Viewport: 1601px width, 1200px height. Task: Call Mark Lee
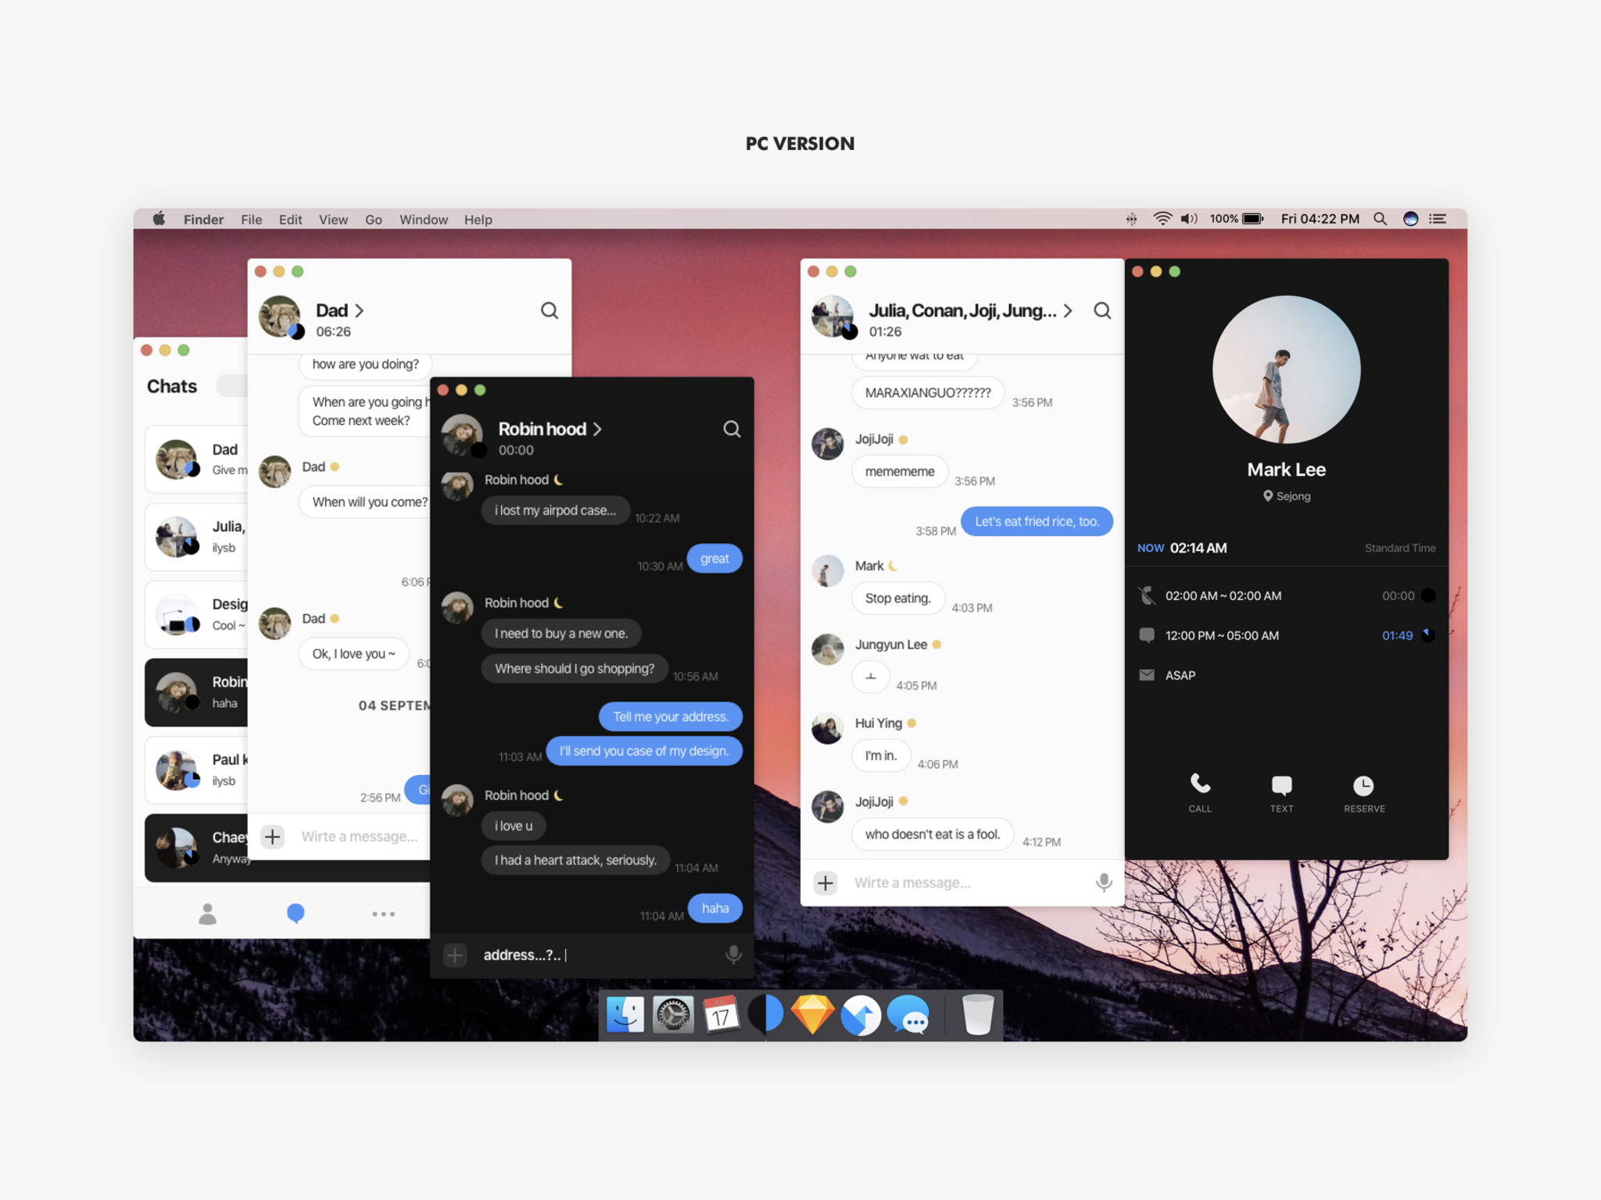pyautogui.click(x=1200, y=793)
